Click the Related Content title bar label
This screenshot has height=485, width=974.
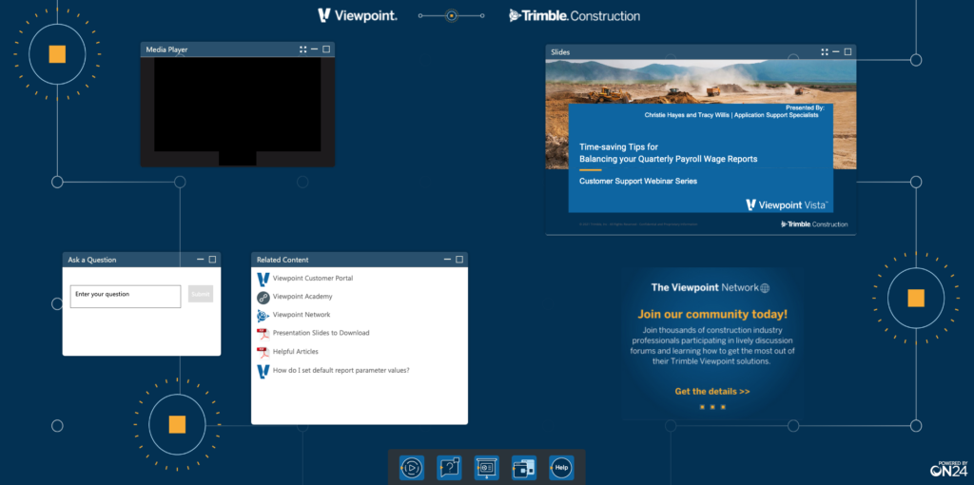point(282,260)
